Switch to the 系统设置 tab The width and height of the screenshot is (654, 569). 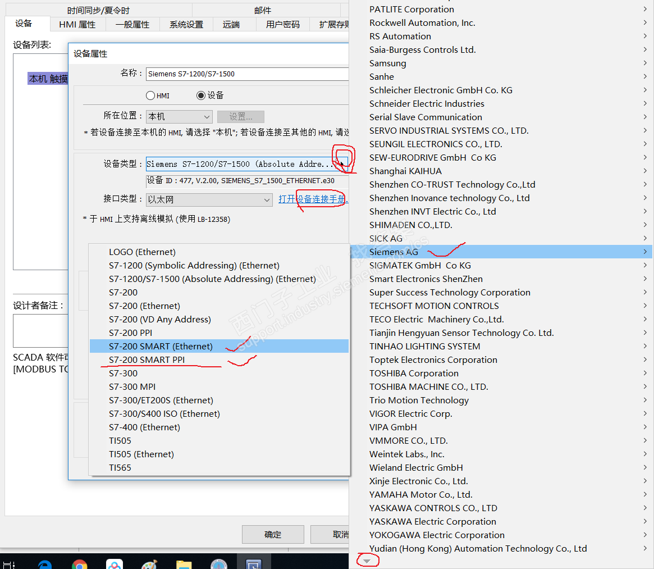pyautogui.click(x=186, y=25)
